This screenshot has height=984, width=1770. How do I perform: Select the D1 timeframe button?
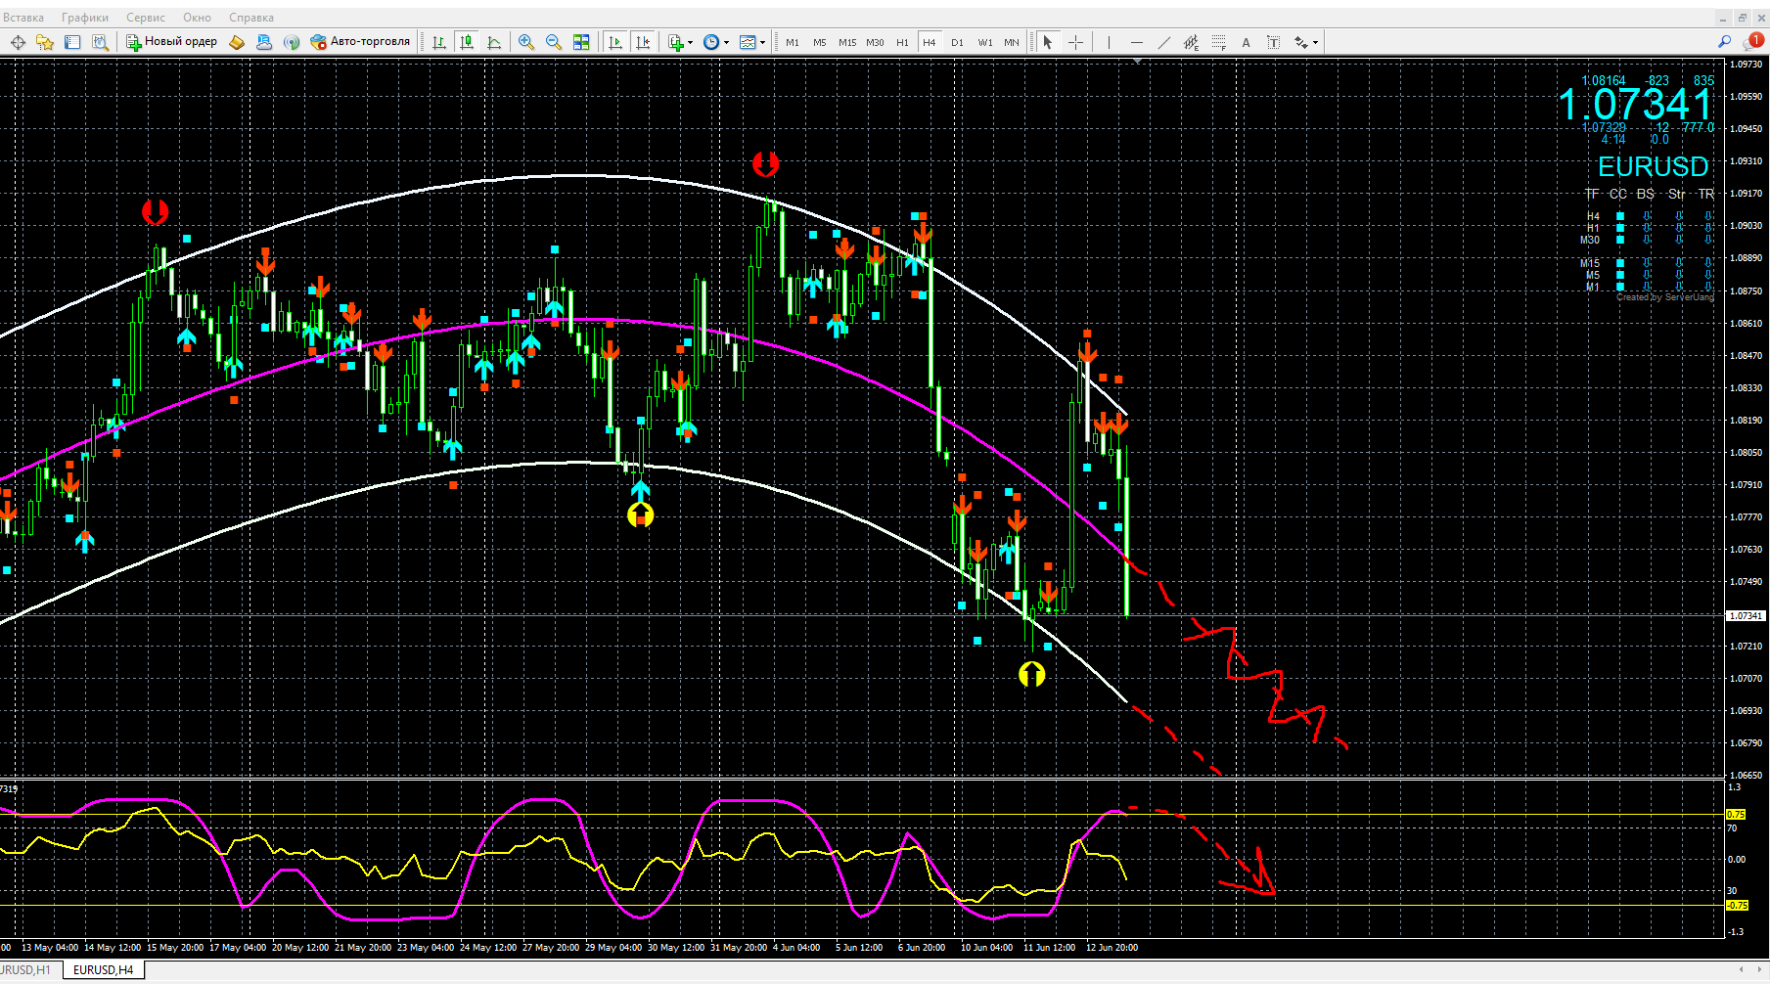(957, 42)
